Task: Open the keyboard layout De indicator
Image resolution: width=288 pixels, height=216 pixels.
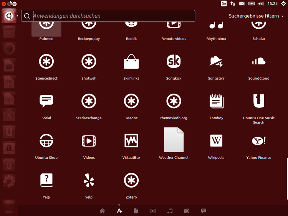Action: tap(224, 3)
